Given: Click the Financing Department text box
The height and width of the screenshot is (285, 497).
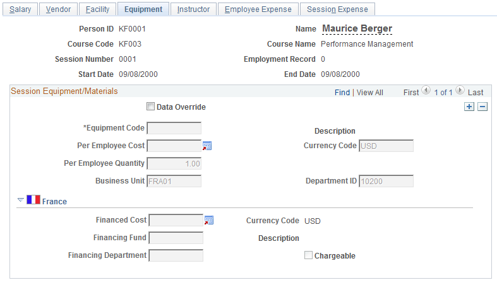Looking at the screenshot, I should (176, 255).
